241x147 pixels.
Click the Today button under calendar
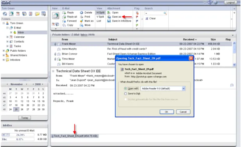pos(25,118)
